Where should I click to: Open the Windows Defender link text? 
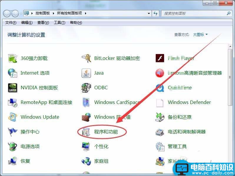pyautogui.click(x=189, y=103)
